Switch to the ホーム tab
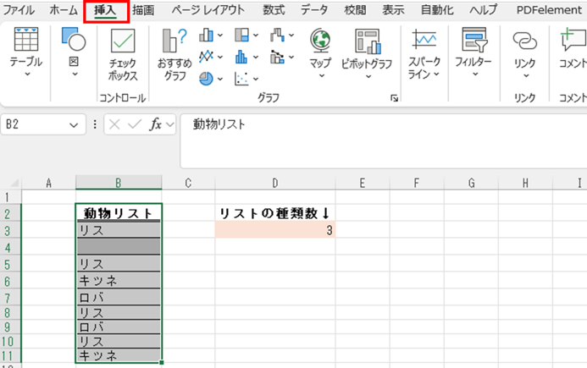587x368 pixels. point(63,10)
